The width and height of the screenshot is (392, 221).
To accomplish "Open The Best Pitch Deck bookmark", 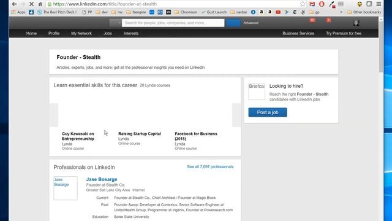I will pos(57,12).
